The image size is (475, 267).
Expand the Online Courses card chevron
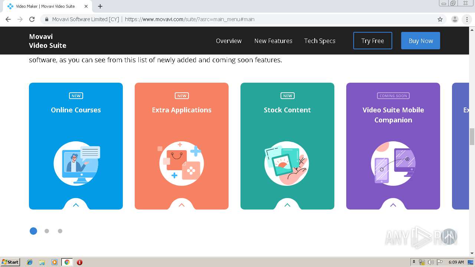76,205
